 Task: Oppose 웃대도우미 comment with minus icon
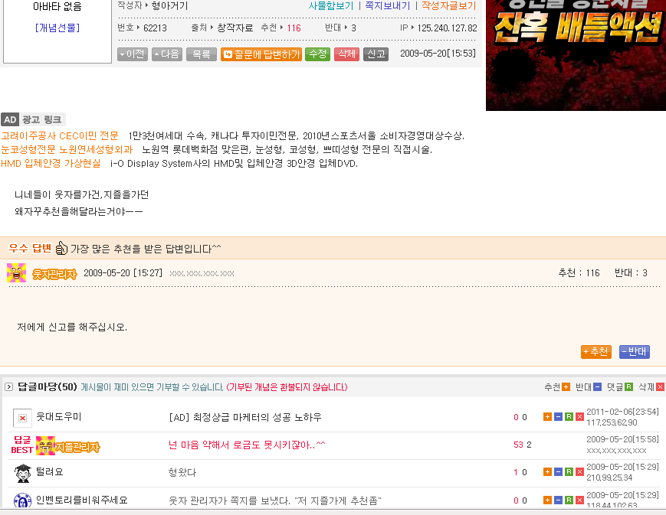558,417
